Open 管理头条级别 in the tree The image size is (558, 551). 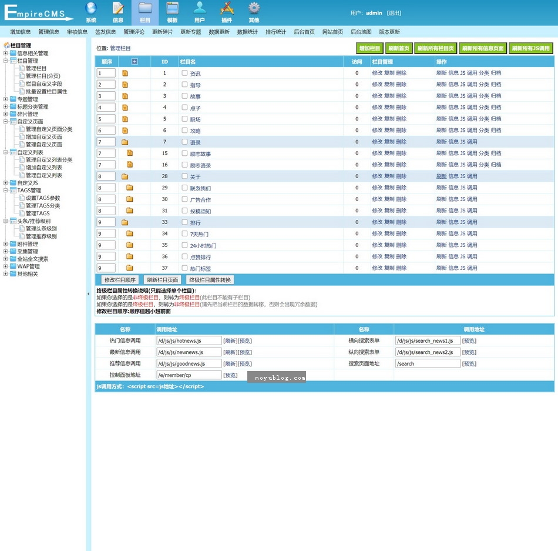coord(41,228)
